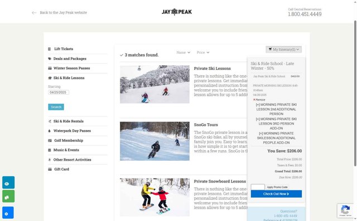
Task: Click the back arrow icon beside Jay Peak website link
Action: tap(34, 13)
